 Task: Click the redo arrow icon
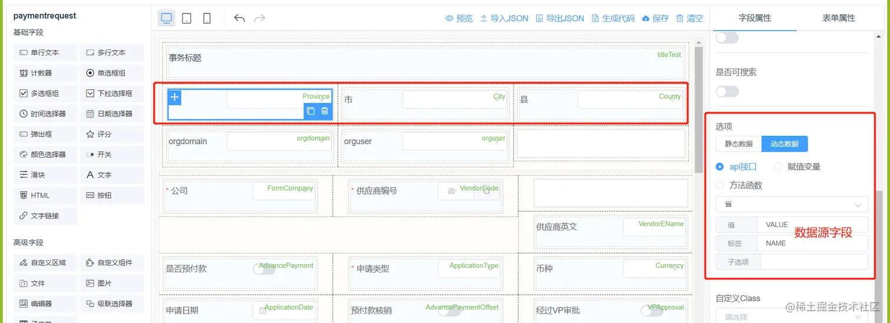click(x=260, y=18)
